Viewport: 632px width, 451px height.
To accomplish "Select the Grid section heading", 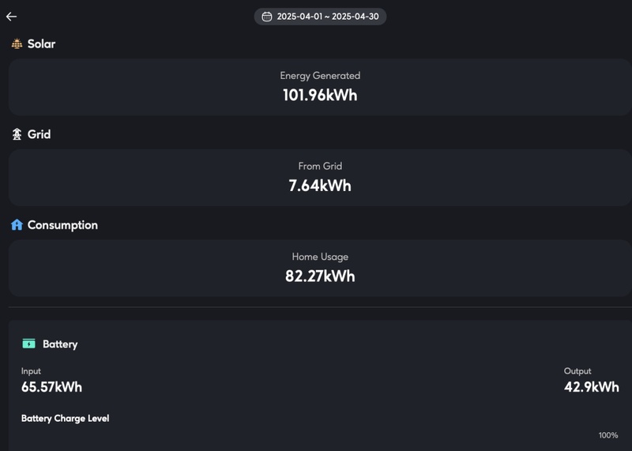I will pyautogui.click(x=39, y=134).
